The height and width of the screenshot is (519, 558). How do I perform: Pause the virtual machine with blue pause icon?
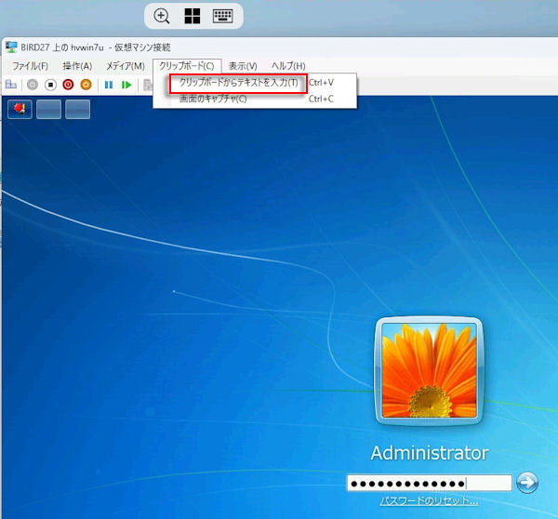[x=109, y=85]
